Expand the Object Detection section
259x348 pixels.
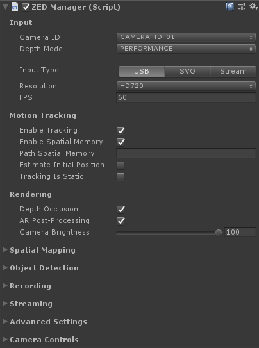click(40, 268)
